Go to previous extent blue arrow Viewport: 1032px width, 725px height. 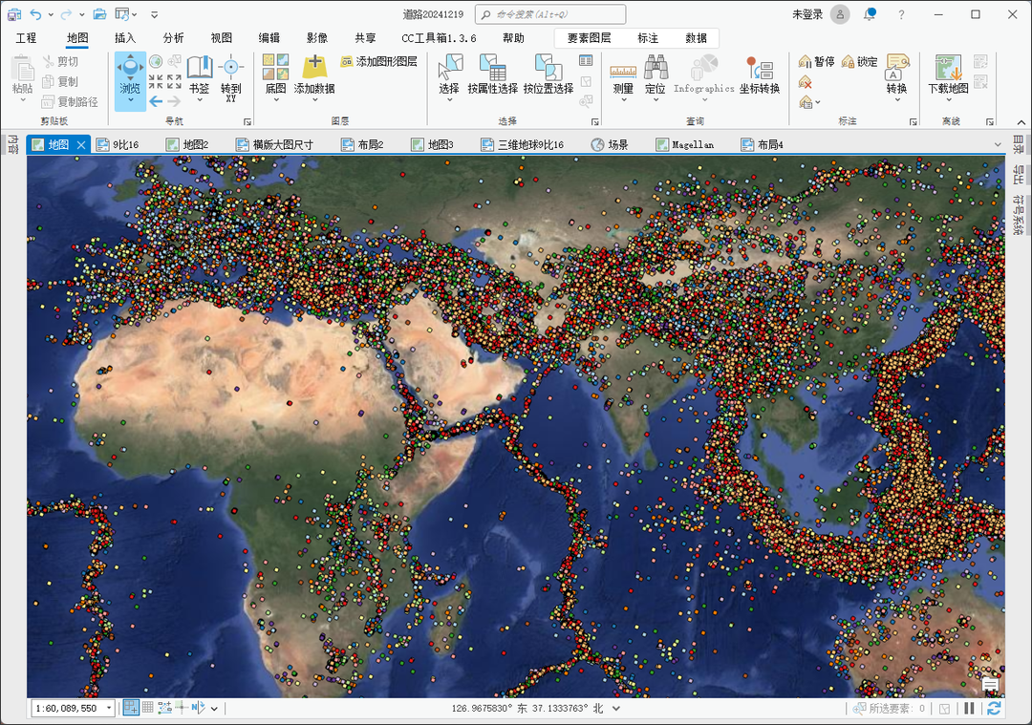click(156, 101)
